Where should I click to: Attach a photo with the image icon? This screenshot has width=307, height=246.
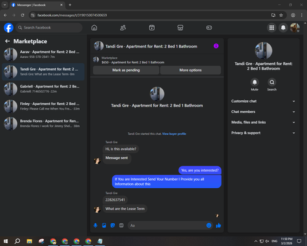pyautogui.click(x=104, y=226)
